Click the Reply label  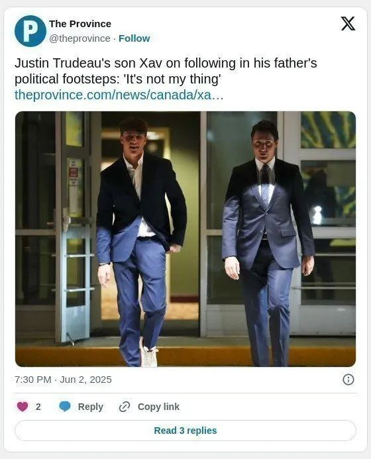91,407
